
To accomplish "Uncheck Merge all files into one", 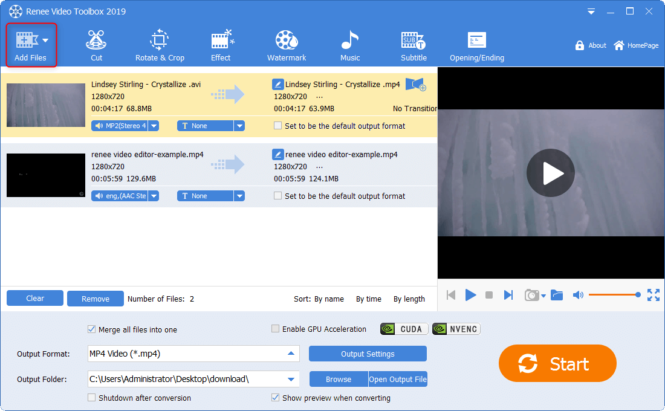I will pyautogui.click(x=92, y=329).
